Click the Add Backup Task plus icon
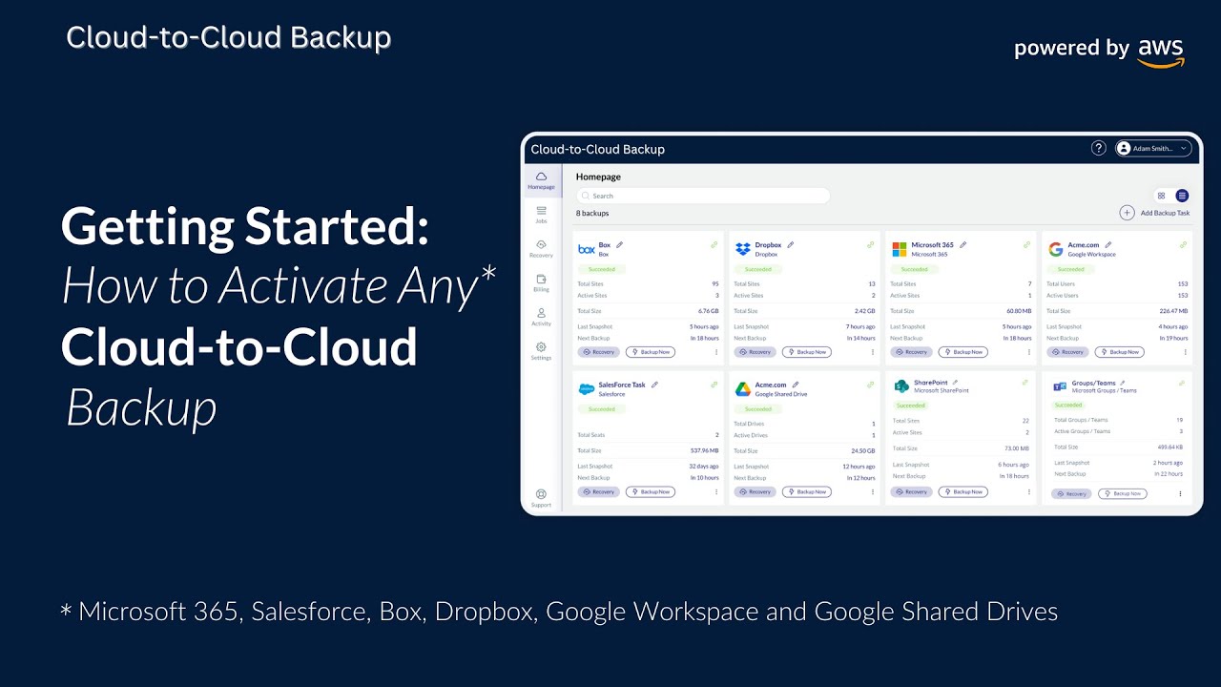Viewport: 1221px width, 687px height. [x=1127, y=213]
